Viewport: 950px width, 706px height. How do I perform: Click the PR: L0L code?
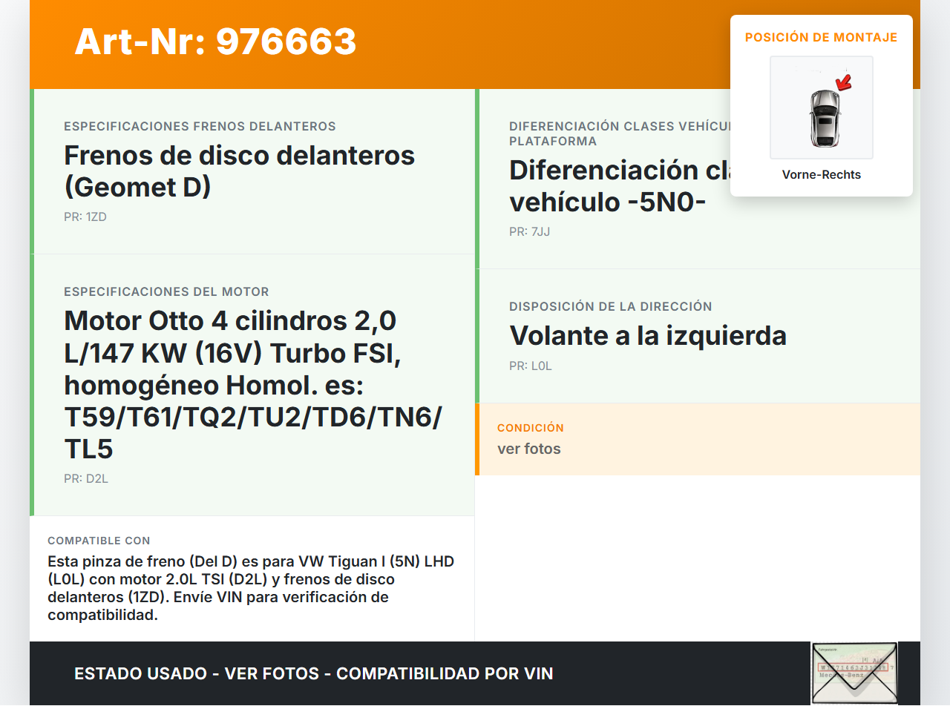point(531,366)
